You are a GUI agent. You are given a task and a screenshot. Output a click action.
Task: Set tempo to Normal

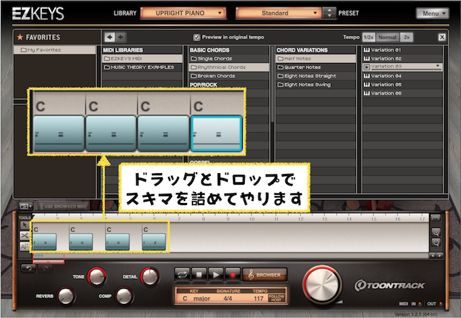[x=387, y=37]
